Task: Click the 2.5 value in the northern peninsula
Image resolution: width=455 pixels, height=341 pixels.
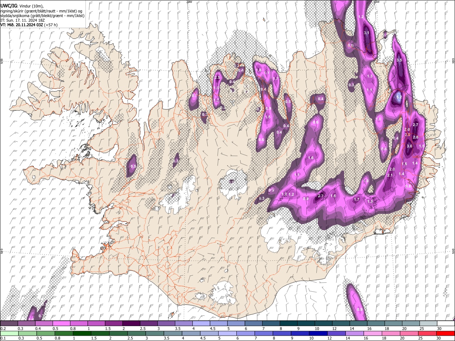Action: (218, 77)
